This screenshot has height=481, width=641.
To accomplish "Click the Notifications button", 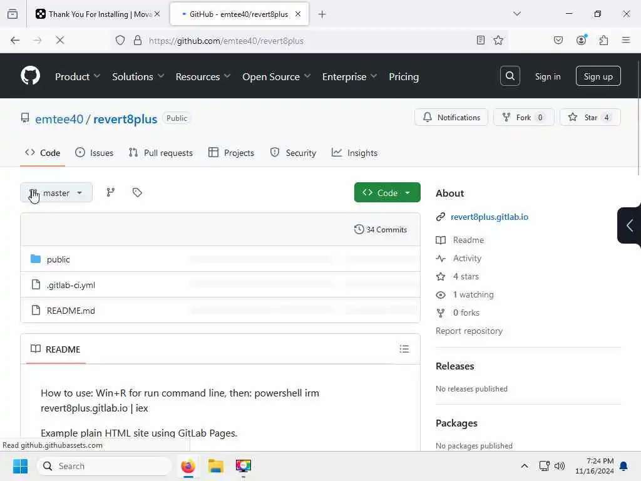I will pyautogui.click(x=451, y=117).
